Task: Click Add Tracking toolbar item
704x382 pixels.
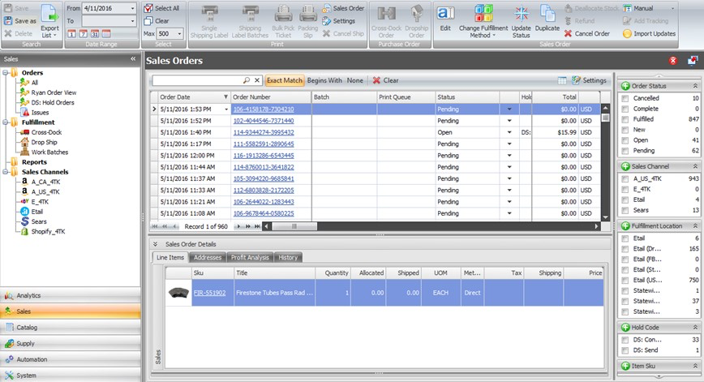Action: pos(646,20)
